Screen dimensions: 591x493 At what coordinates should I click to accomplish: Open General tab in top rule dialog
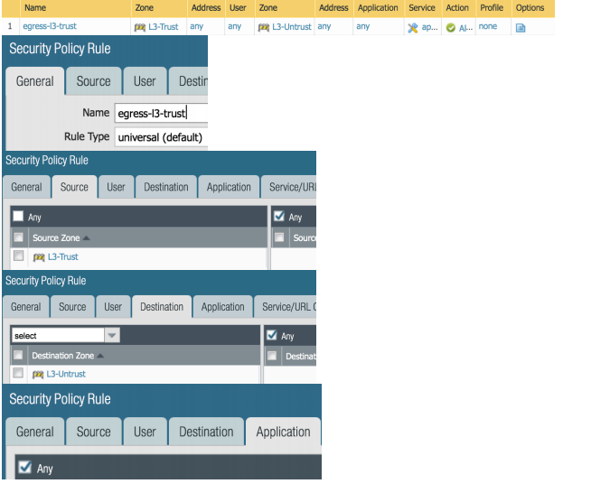(34, 81)
